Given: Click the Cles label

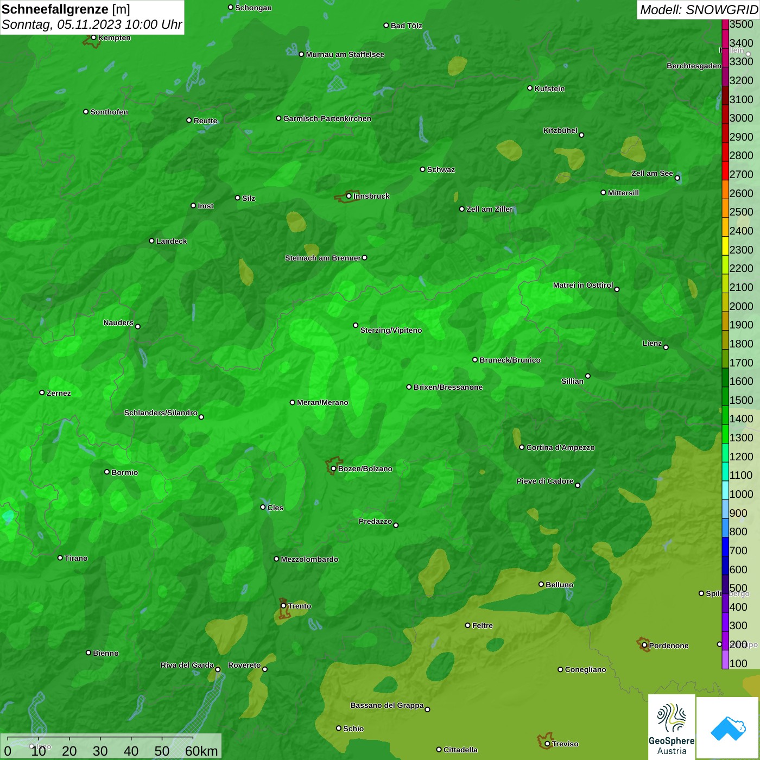Looking at the screenshot, I should [x=275, y=508].
